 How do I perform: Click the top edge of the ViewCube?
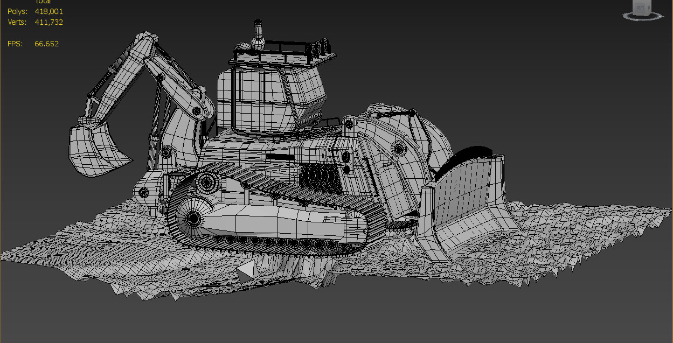[x=641, y=1]
